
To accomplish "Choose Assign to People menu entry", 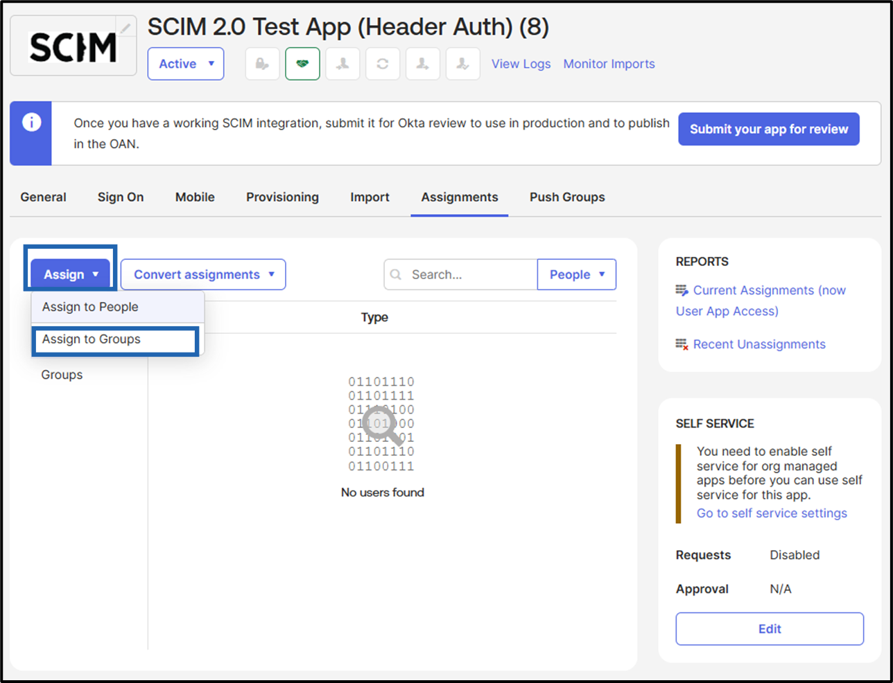I will click(118, 307).
